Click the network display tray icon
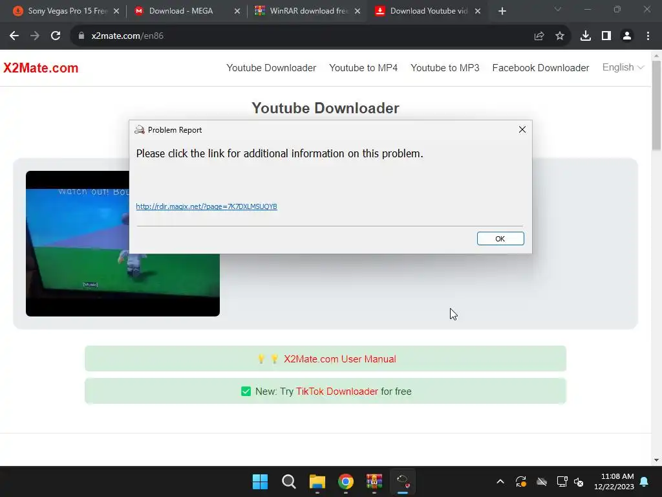This screenshot has width=662, height=497. 562,481
